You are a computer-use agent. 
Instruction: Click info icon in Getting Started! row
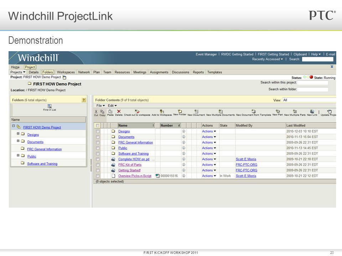point(184,170)
